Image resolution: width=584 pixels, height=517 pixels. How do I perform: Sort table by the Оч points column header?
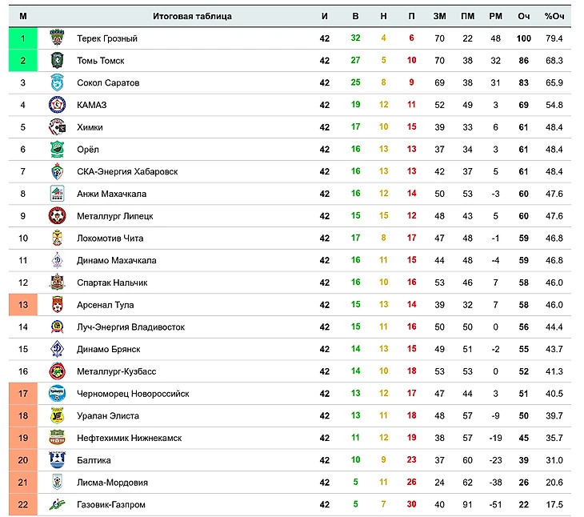[x=524, y=16]
